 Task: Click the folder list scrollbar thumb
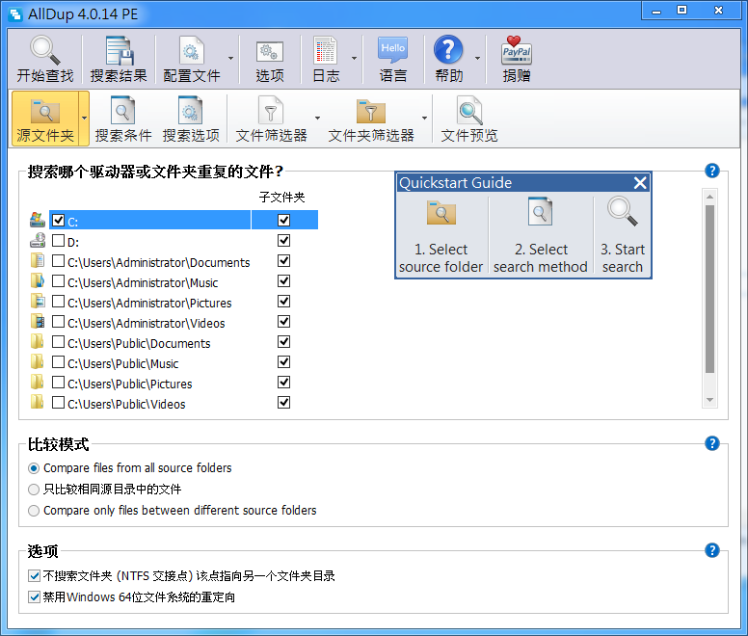click(709, 289)
